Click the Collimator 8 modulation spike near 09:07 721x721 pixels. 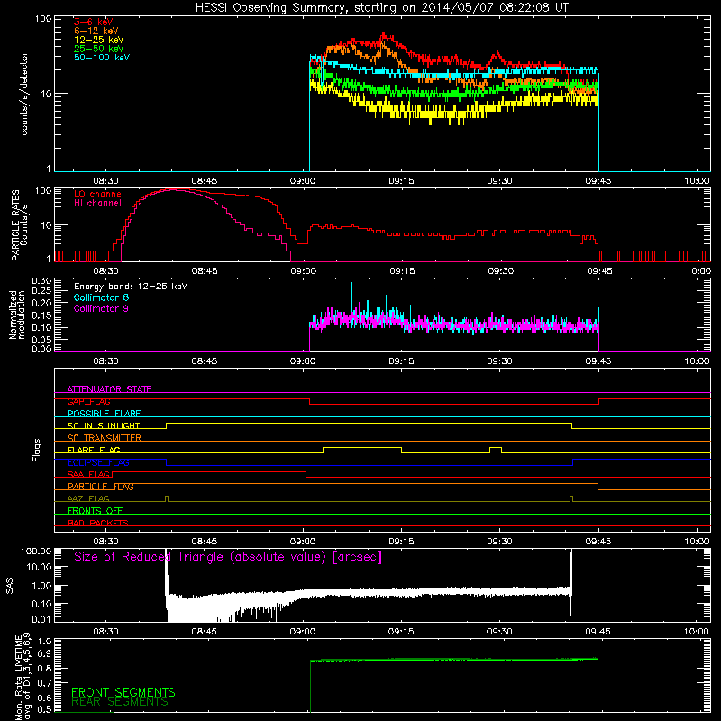click(x=352, y=295)
